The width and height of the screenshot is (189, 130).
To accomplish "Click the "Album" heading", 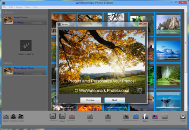I will pos(8,63).
